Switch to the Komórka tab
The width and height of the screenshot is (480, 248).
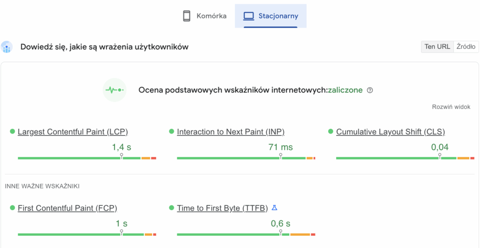(x=211, y=16)
